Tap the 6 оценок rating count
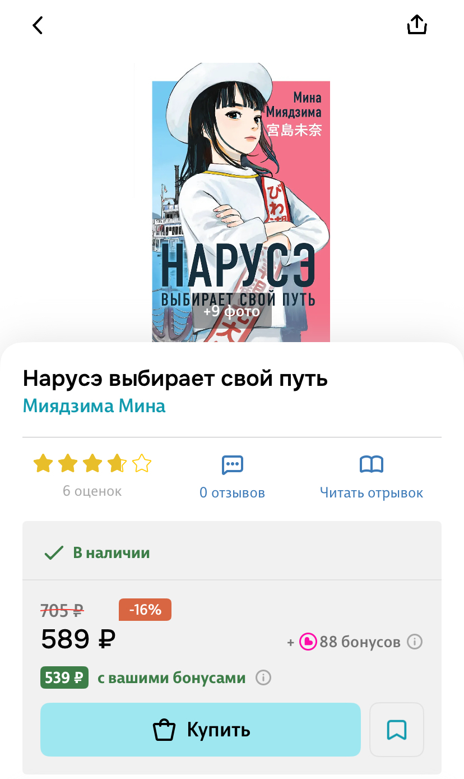This screenshot has width=464, height=779. click(92, 491)
